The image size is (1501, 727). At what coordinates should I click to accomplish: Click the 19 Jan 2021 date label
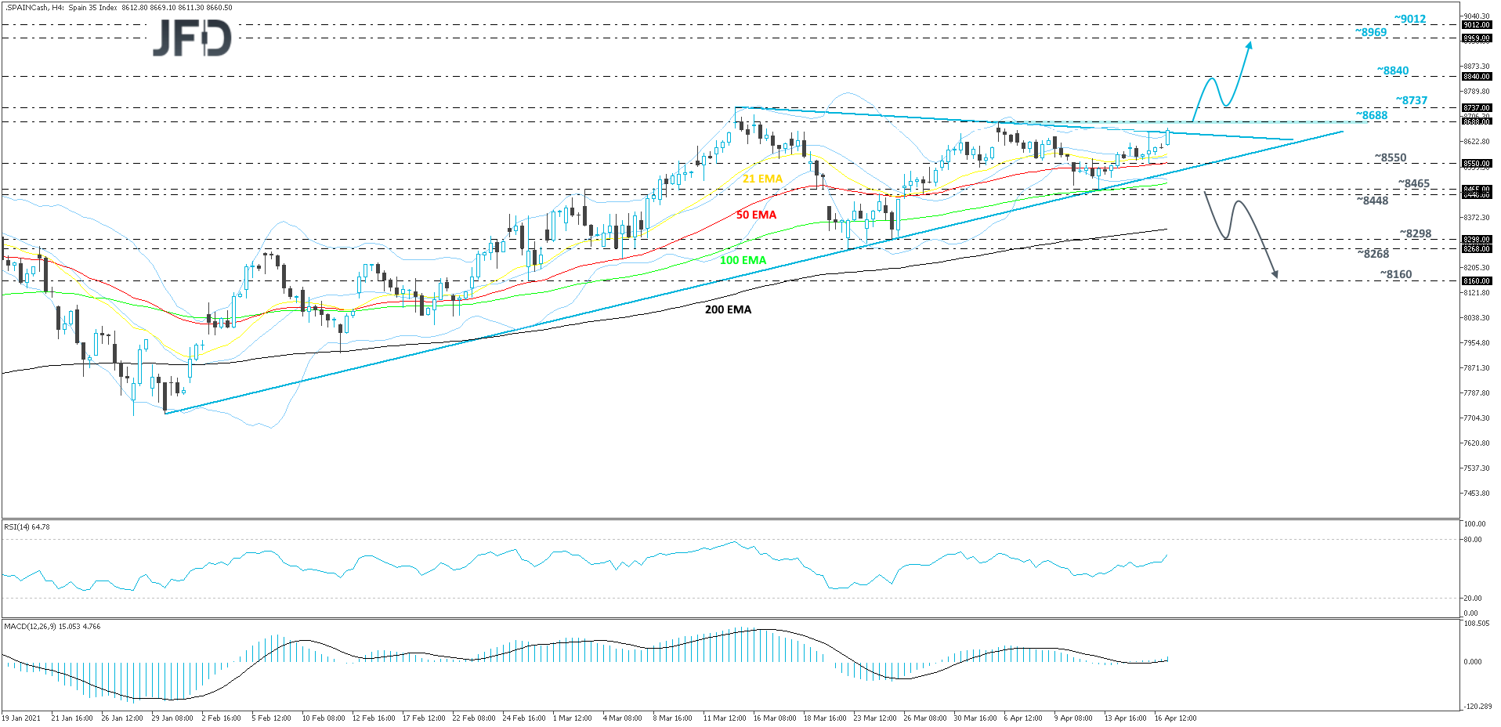click(20, 718)
